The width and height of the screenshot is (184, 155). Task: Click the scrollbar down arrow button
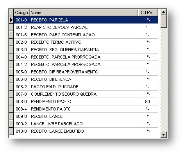coord(164,134)
